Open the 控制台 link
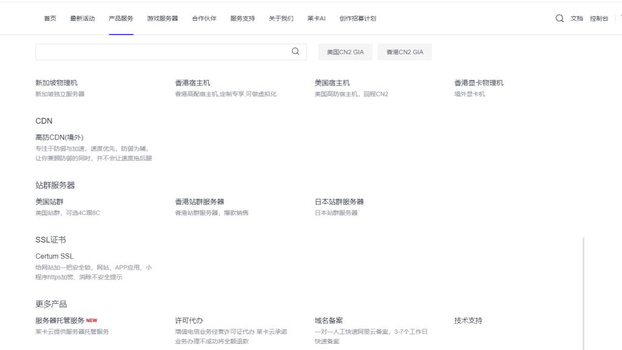 [x=599, y=18]
